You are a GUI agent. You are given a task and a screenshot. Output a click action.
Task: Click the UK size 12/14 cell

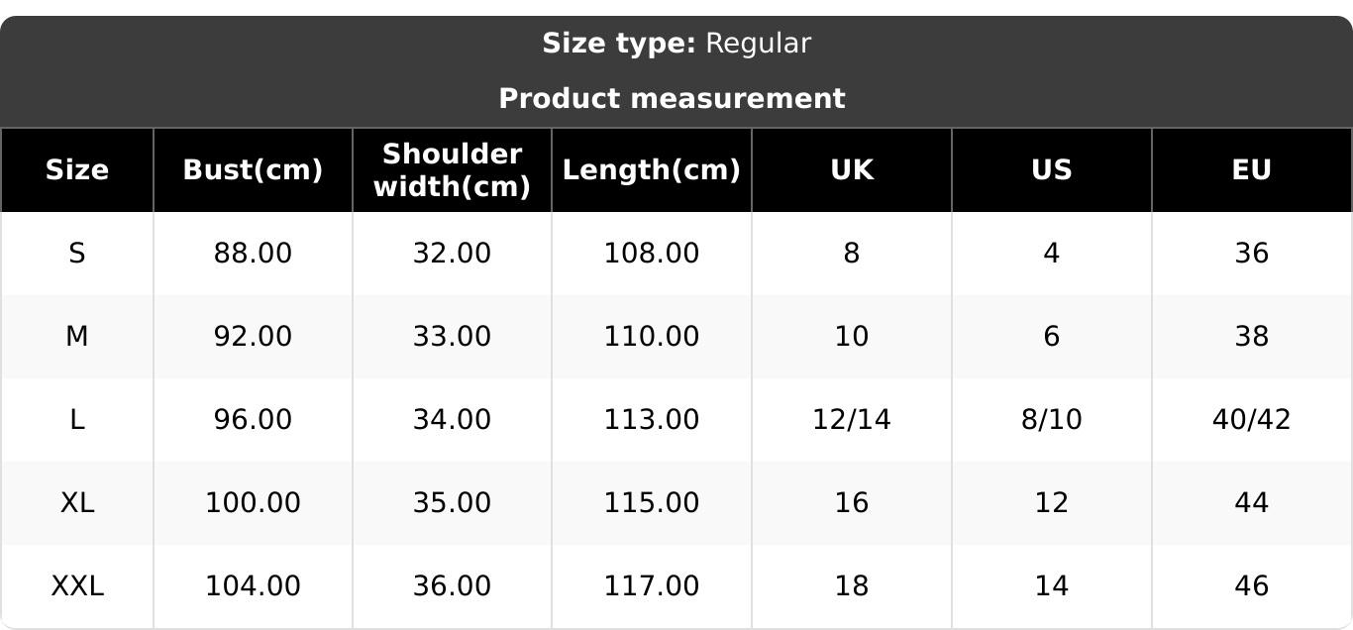tap(852, 420)
